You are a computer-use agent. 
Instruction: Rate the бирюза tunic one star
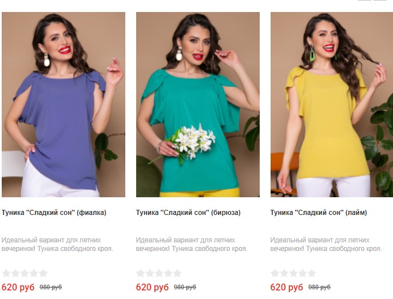point(141,273)
